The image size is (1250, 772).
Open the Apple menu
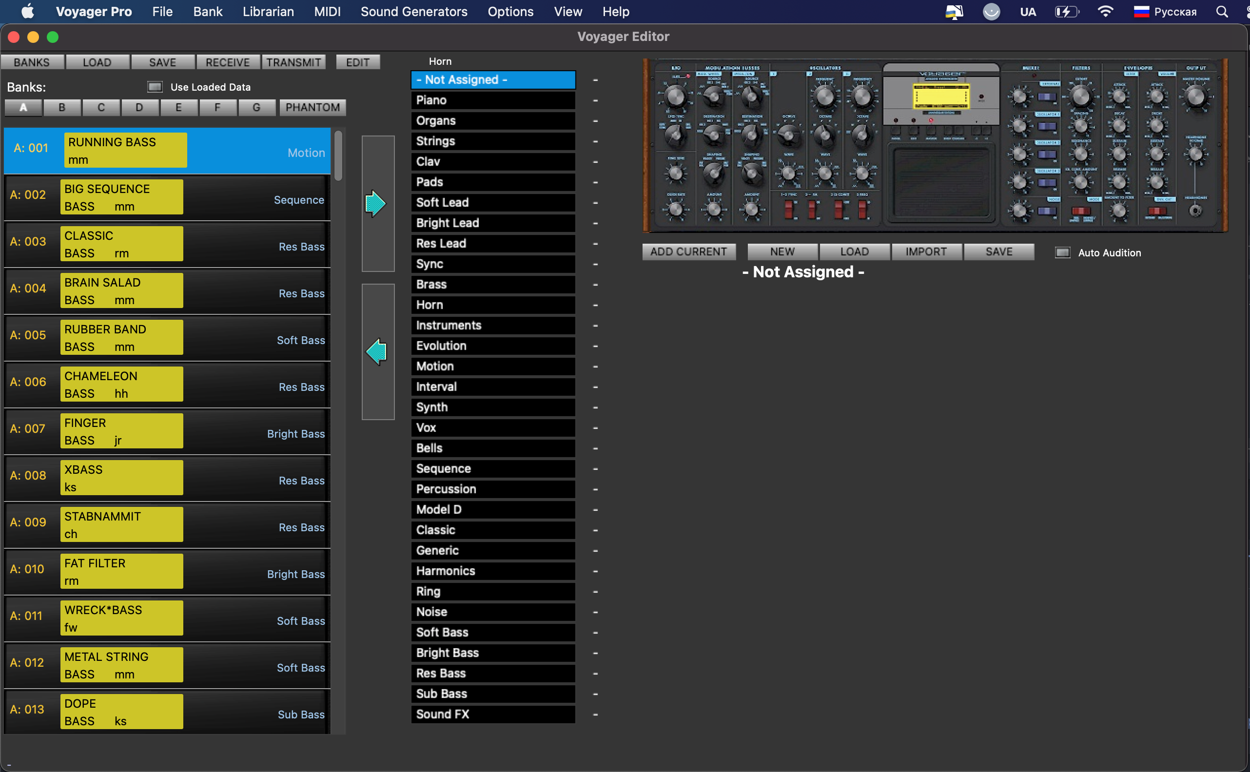[28, 12]
